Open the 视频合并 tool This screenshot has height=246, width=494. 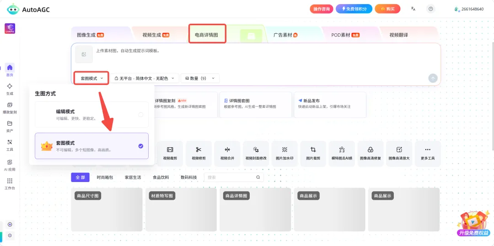click(227, 153)
